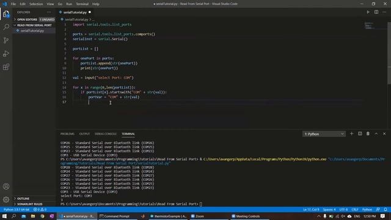Open Windows Start menu

point(4,216)
